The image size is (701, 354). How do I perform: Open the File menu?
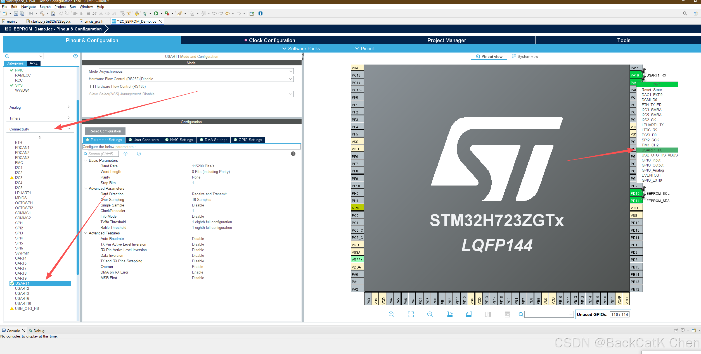click(x=4, y=7)
